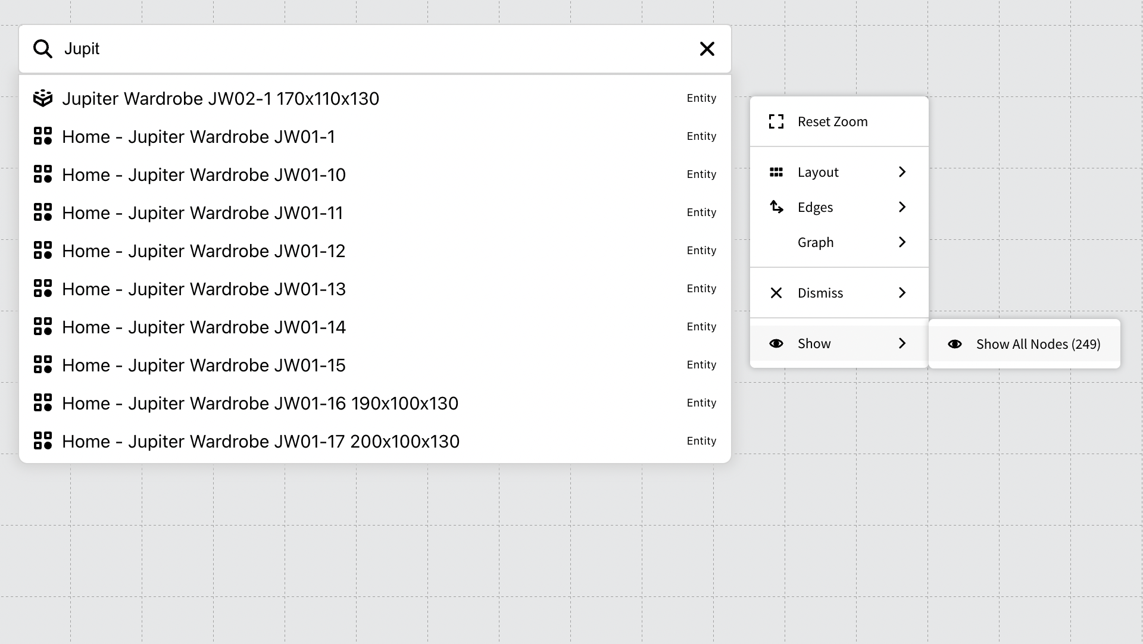This screenshot has width=1143, height=644.
Task: Click the eye icon beside Show
Action: point(776,343)
